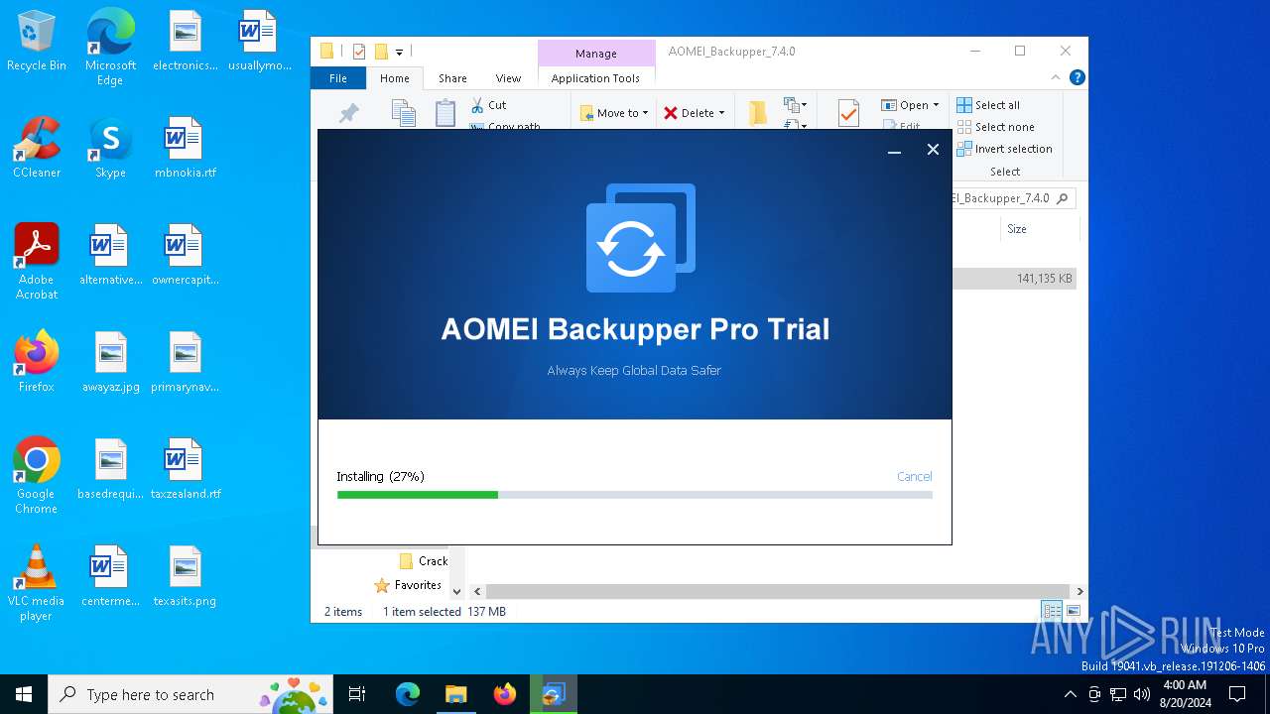Viewport: 1270px width, 714px height.
Task: Cancel the AOMEI Backupper installation
Action: [914, 477]
